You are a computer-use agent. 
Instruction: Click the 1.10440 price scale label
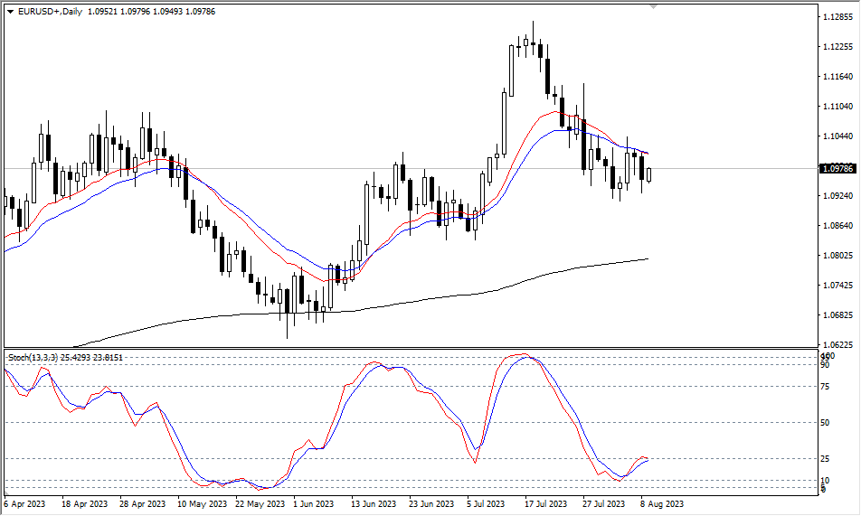click(x=837, y=136)
